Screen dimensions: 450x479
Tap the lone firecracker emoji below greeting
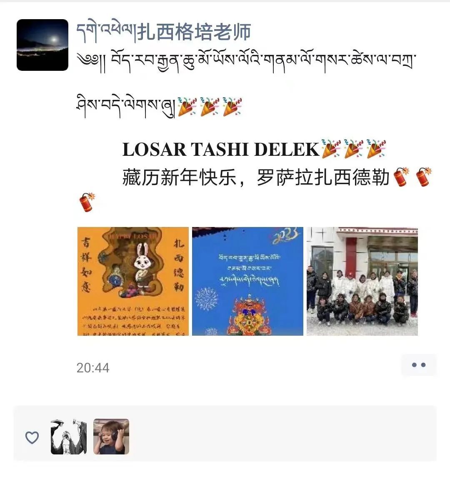87,202
